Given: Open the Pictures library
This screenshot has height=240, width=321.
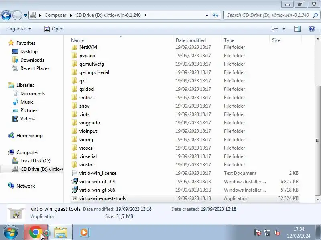Looking at the screenshot, I should coord(28,110).
